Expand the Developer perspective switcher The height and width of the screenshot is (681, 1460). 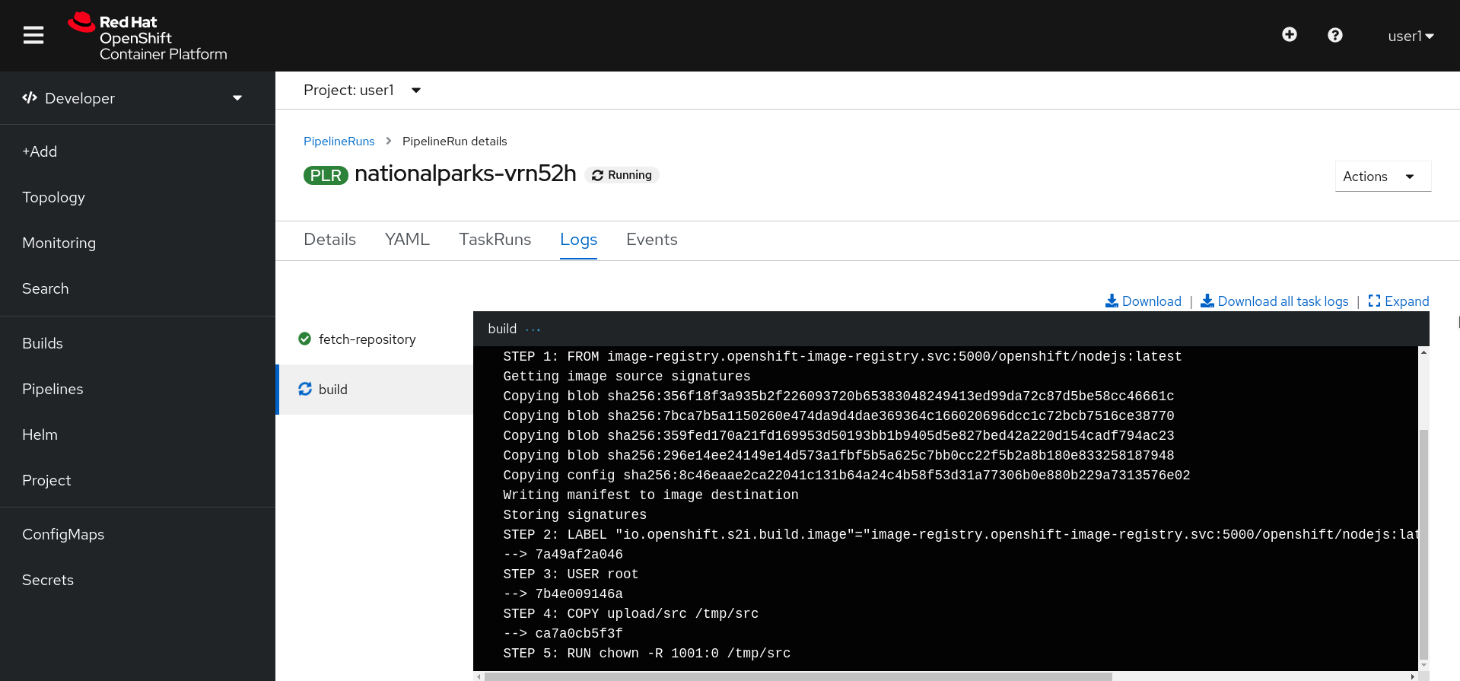pos(138,98)
